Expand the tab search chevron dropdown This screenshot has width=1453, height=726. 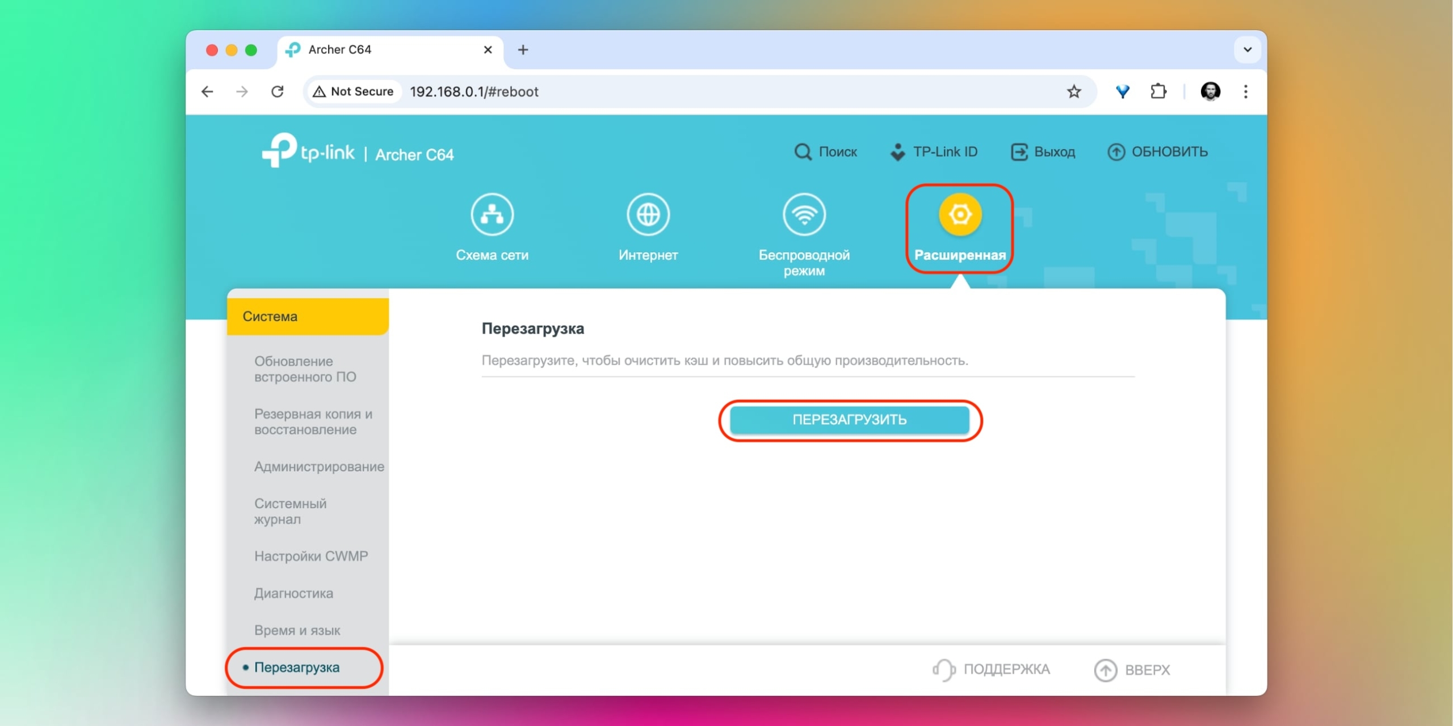[x=1247, y=50]
